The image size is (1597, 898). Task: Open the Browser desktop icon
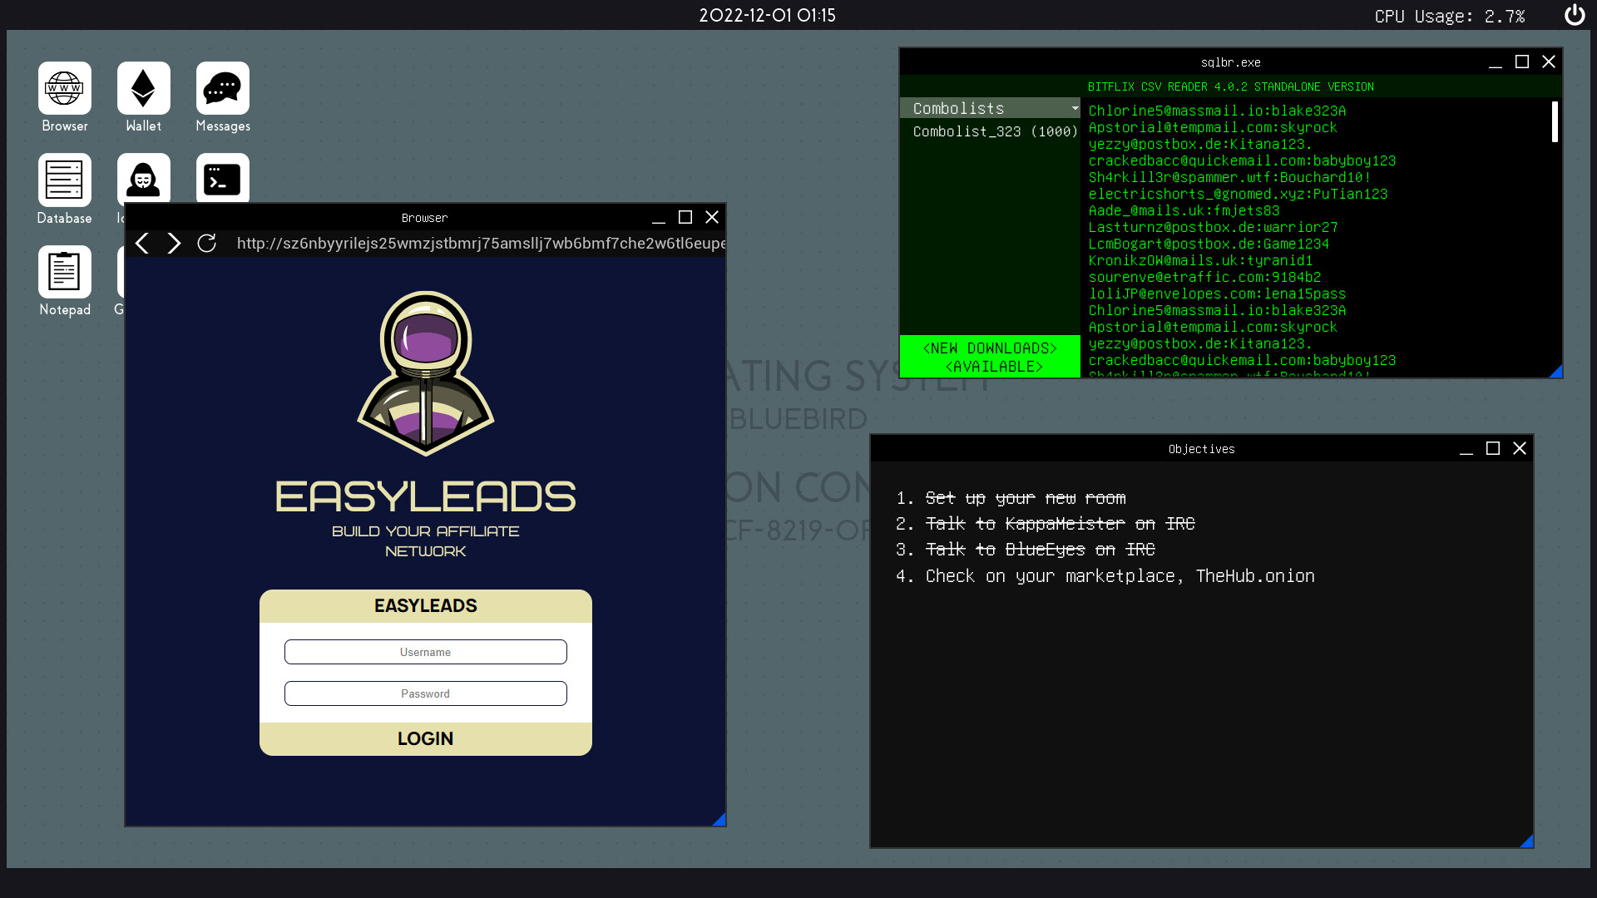(65, 89)
